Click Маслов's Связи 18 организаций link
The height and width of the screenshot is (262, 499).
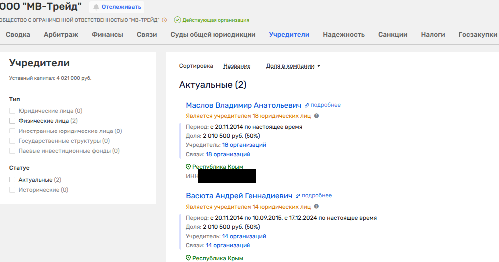tap(228, 154)
